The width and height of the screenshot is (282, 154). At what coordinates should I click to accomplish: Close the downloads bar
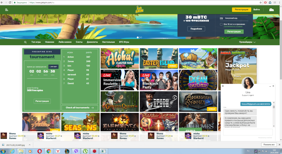pos(279,144)
